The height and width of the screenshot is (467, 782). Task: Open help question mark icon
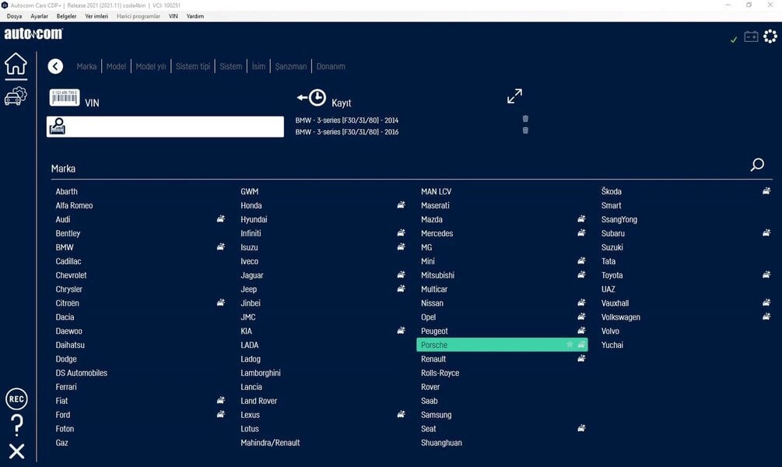[16, 426]
